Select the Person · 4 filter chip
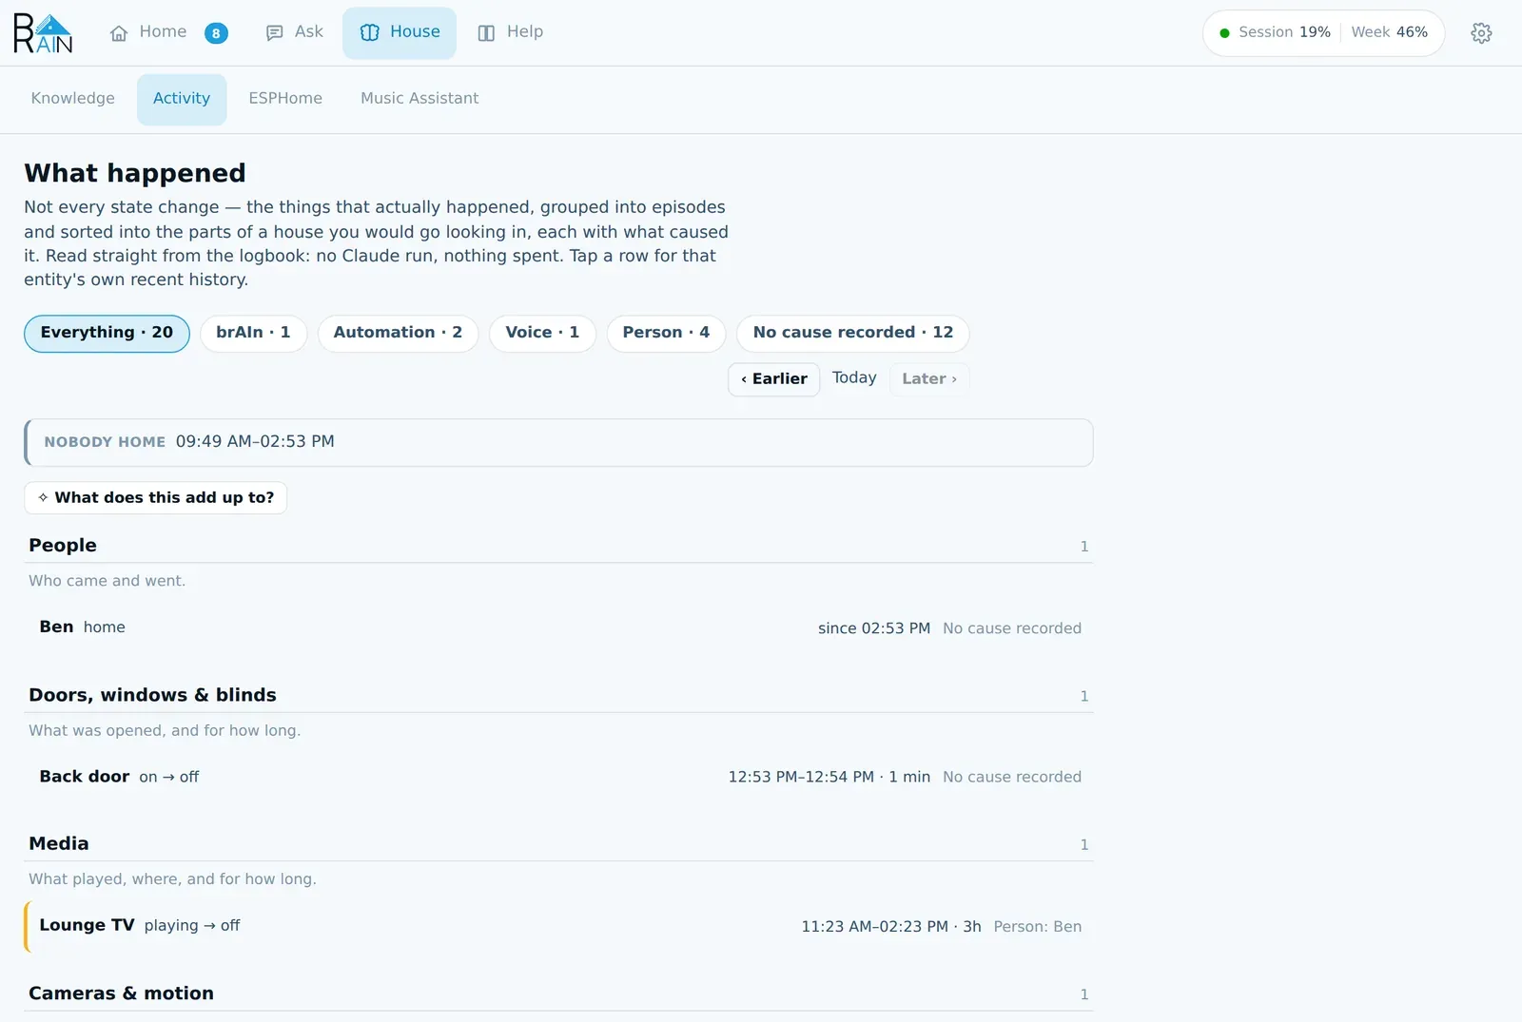Viewport: 1522px width, 1022px height. 666,333
